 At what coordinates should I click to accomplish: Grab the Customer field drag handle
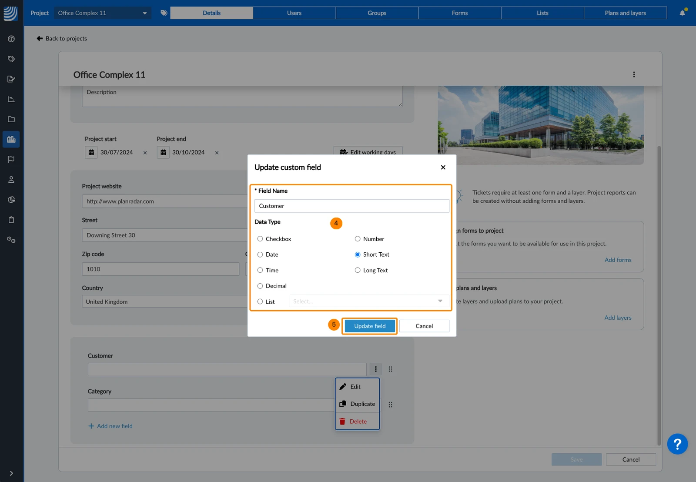coord(390,369)
